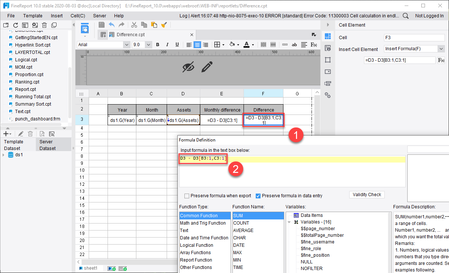Toggle the hide preview eye icon
The height and width of the screenshot is (273, 449).
click(189, 67)
